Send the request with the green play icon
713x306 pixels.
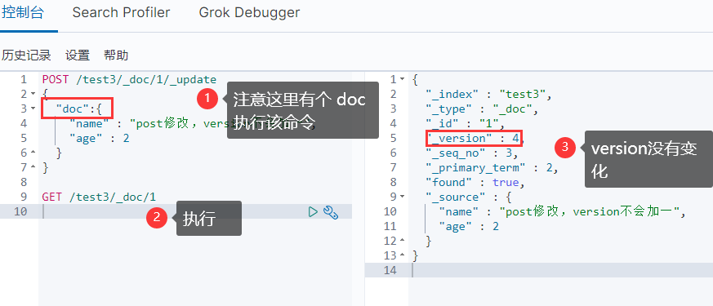tap(312, 211)
